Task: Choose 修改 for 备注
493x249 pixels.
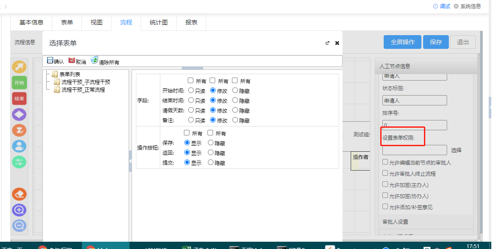Action: tap(213, 120)
